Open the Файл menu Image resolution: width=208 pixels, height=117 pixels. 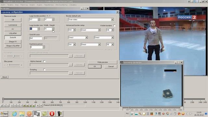[x=3, y=5]
